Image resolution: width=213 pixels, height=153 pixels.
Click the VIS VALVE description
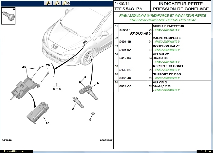coord(161,54)
